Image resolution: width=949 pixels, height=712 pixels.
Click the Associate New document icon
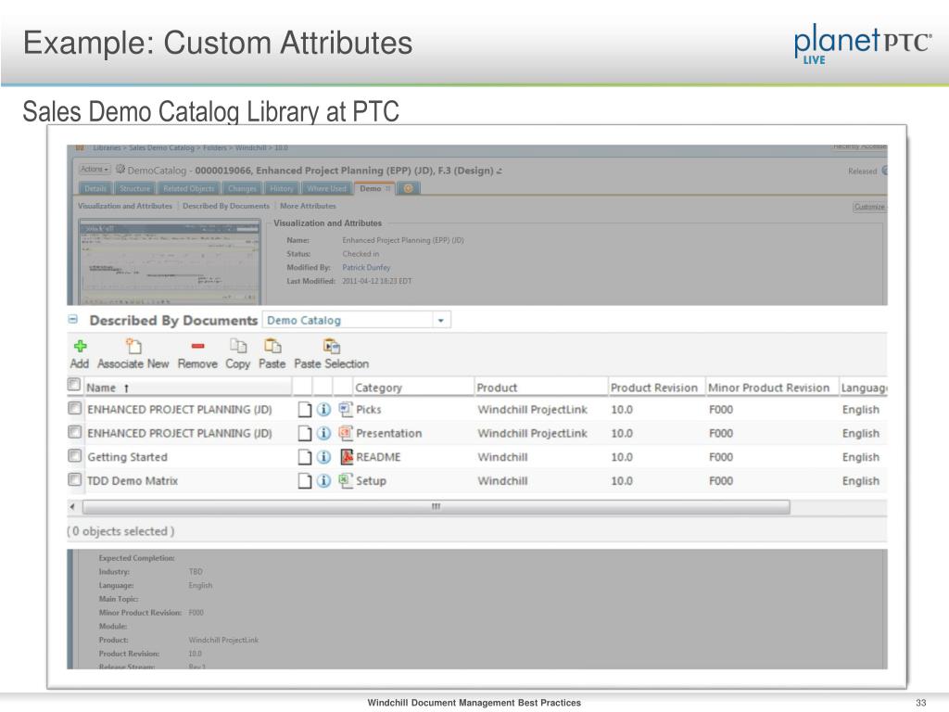tap(133, 346)
